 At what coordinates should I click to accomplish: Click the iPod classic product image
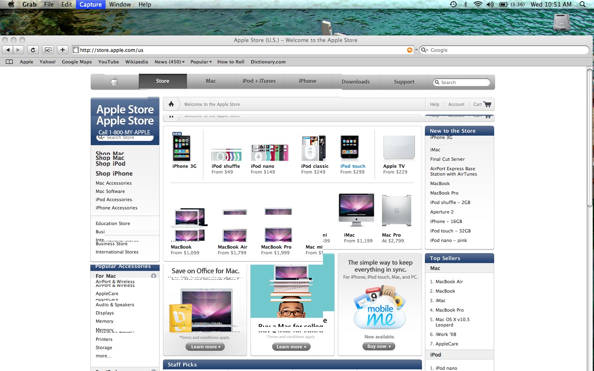pos(313,148)
